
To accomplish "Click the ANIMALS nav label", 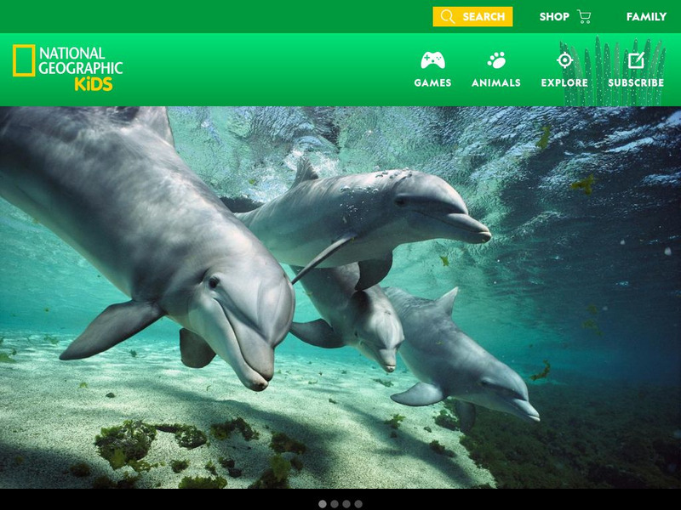I will (495, 82).
